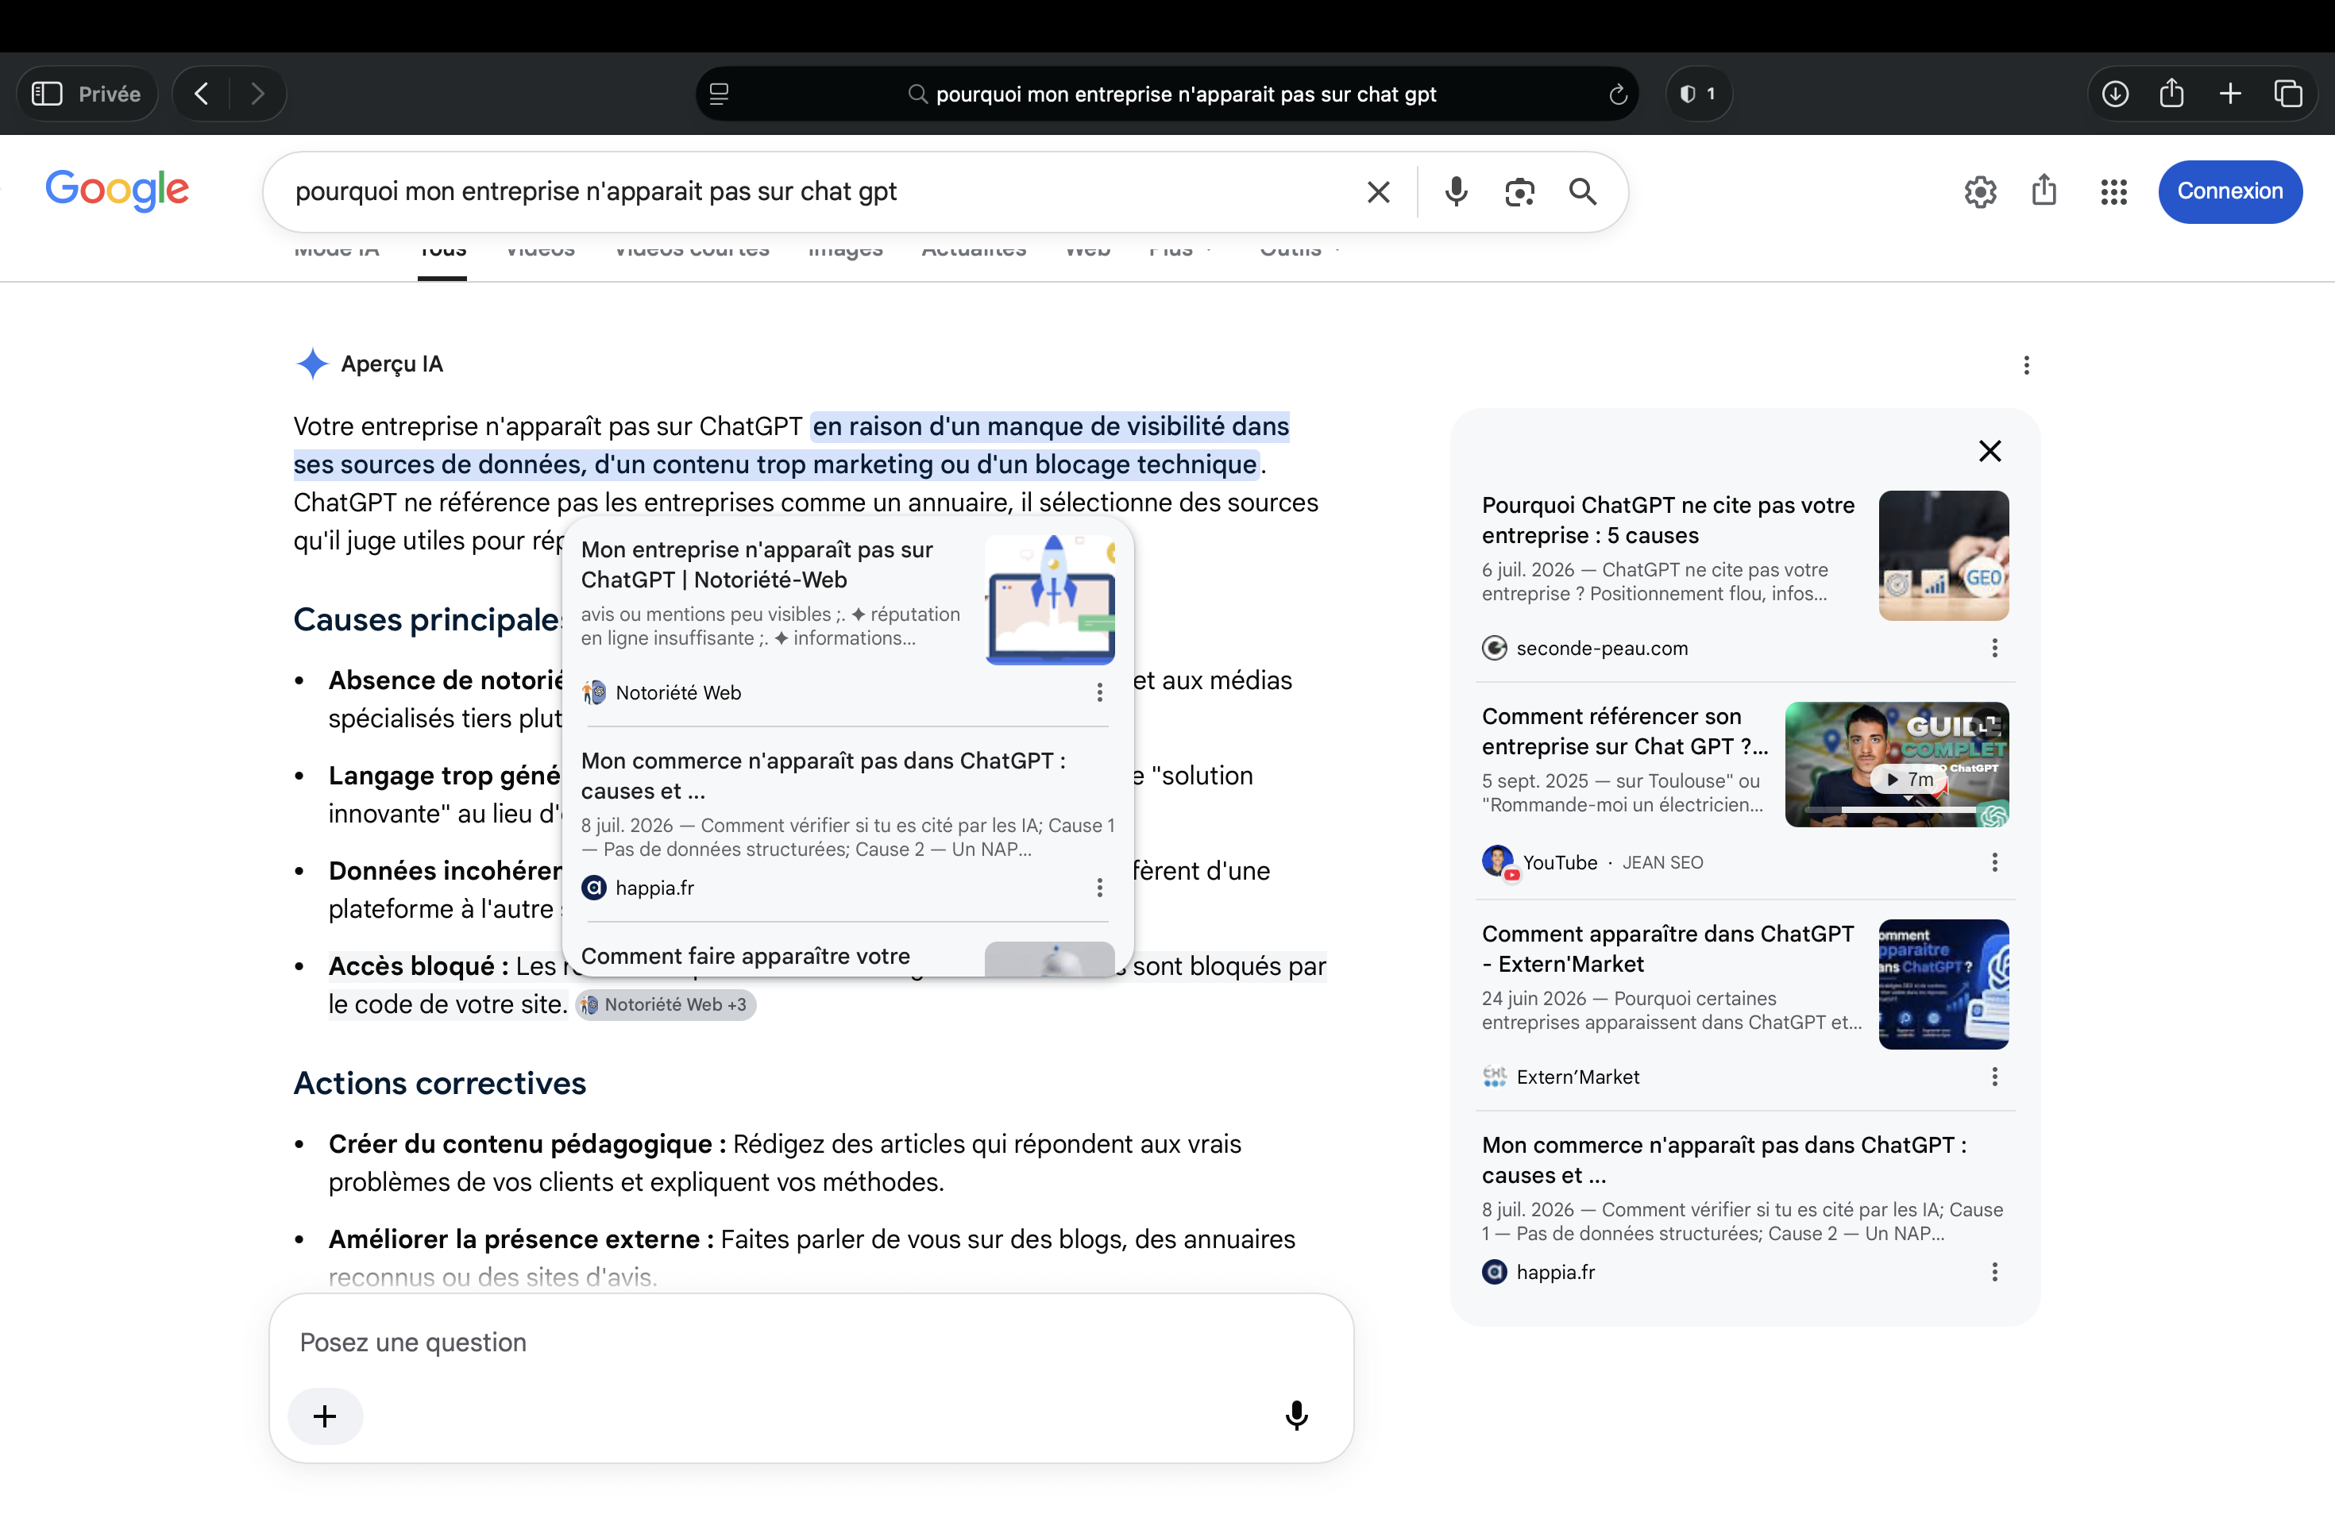Image resolution: width=2335 pixels, height=1518 pixels.
Task: Open 'Comment apparaître dans ChatGPT - Extern'Market' link
Action: (x=1668, y=948)
